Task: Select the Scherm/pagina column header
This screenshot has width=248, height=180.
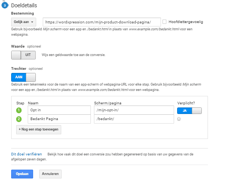Action: point(108,103)
